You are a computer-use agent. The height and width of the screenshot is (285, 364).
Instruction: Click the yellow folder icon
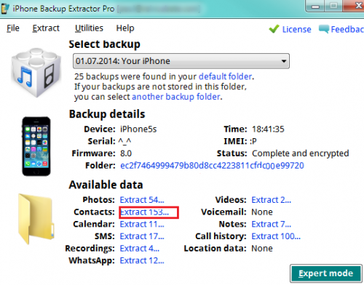pos(36,219)
